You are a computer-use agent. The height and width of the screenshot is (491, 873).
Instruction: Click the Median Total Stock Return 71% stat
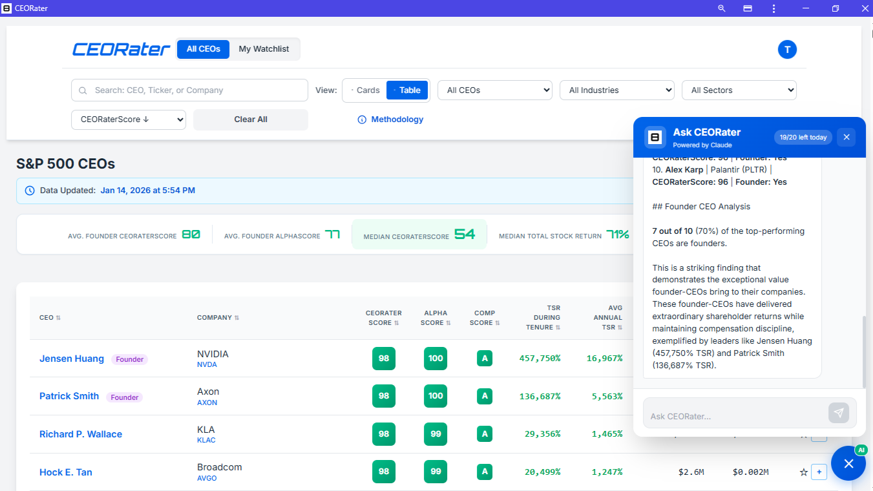(x=563, y=235)
